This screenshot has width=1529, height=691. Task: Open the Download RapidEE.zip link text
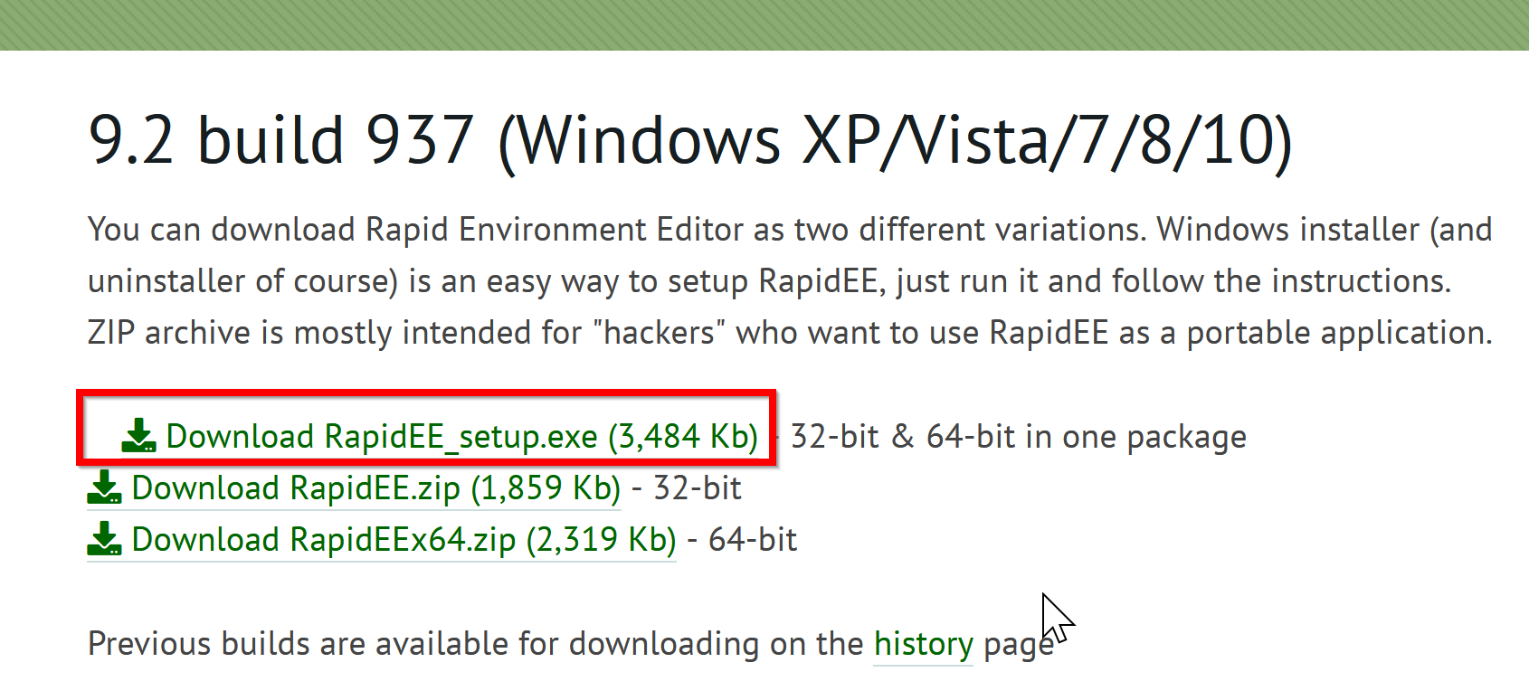pyautogui.click(x=376, y=488)
